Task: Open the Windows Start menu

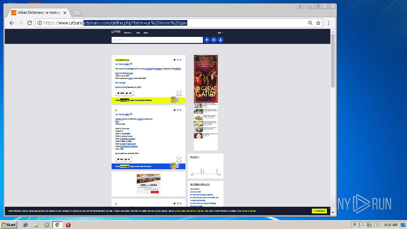Action: pos(9,225)
